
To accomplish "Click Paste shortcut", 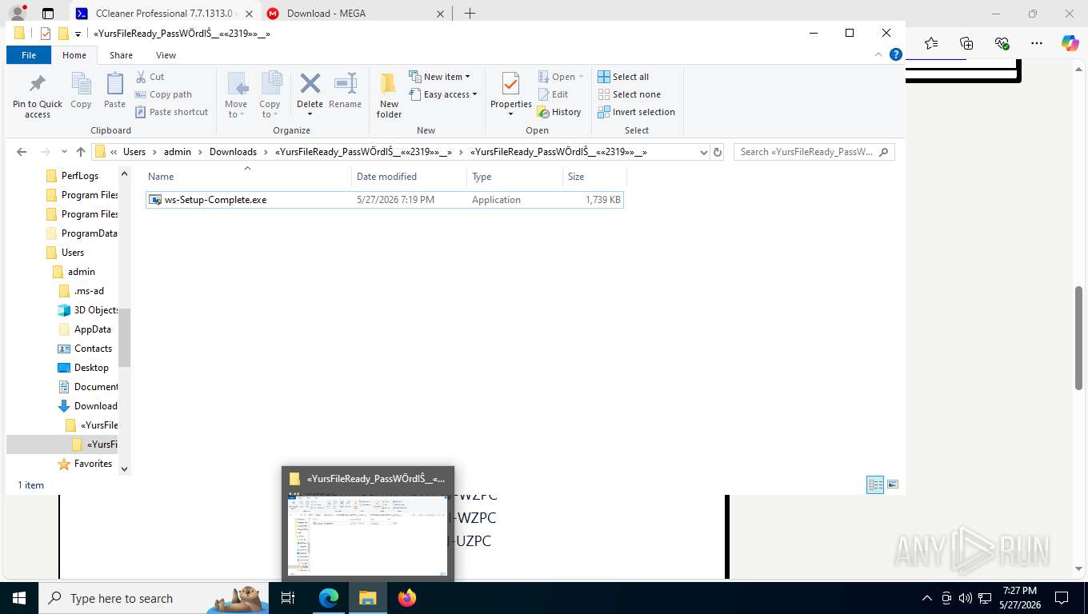I will tap(172, 112).
